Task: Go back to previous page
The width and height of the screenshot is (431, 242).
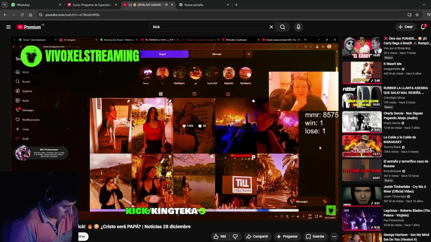Action: pos(5,15)
